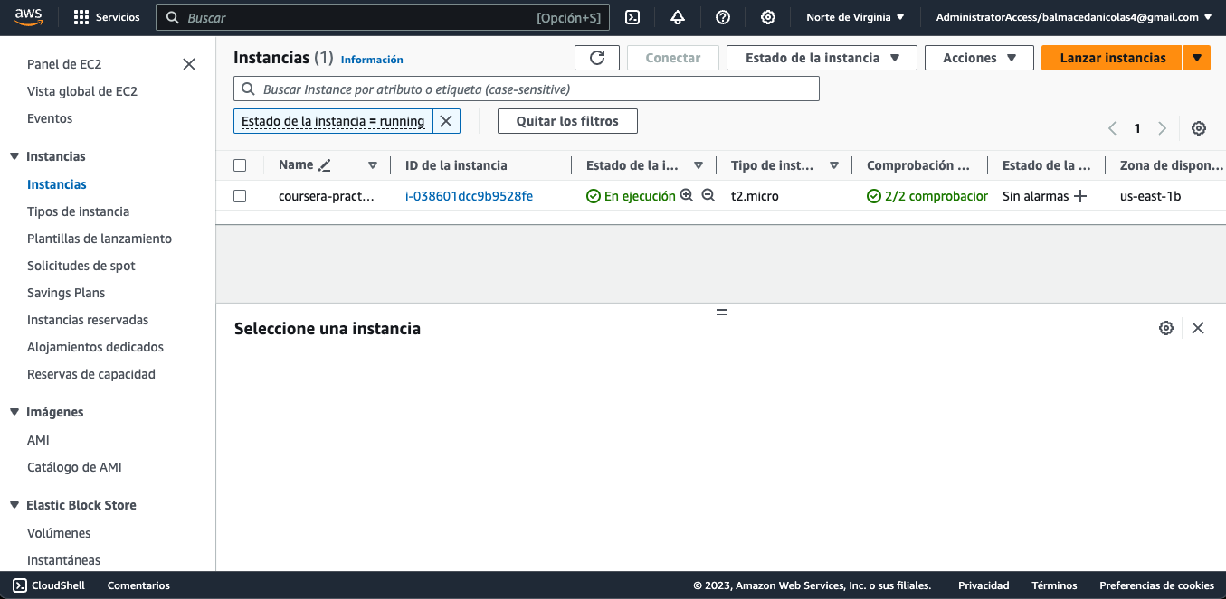Close the EC2 side navigation panel
The height and width of the screenshot is (599, 1226).
pos(189,64)
